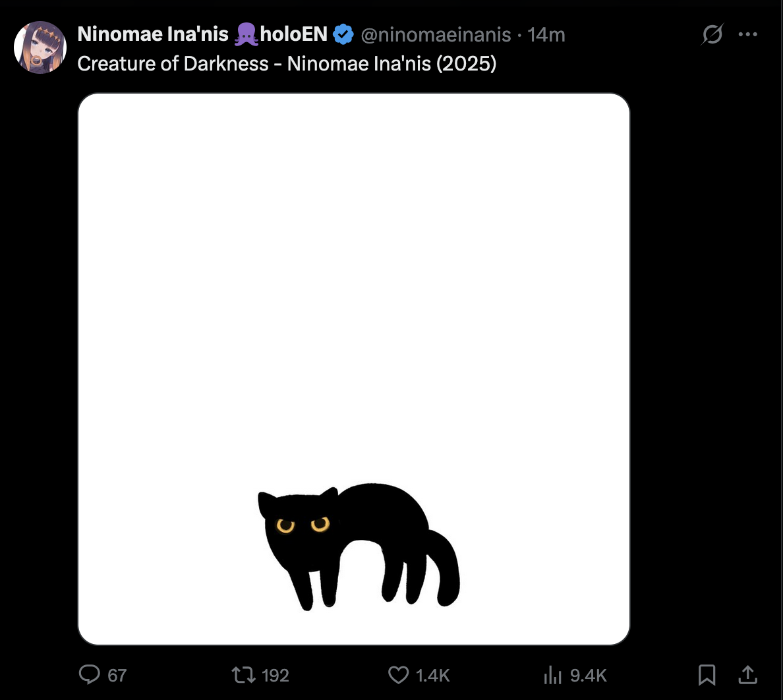This screenshot has width=783, height=700.
Task: Click the 9.4K views count
Action: click(x=589, y=676)
